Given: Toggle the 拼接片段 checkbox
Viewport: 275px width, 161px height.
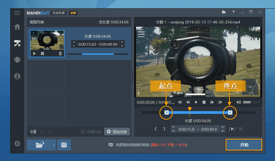Looking at the screenshot, I should 83,132.
